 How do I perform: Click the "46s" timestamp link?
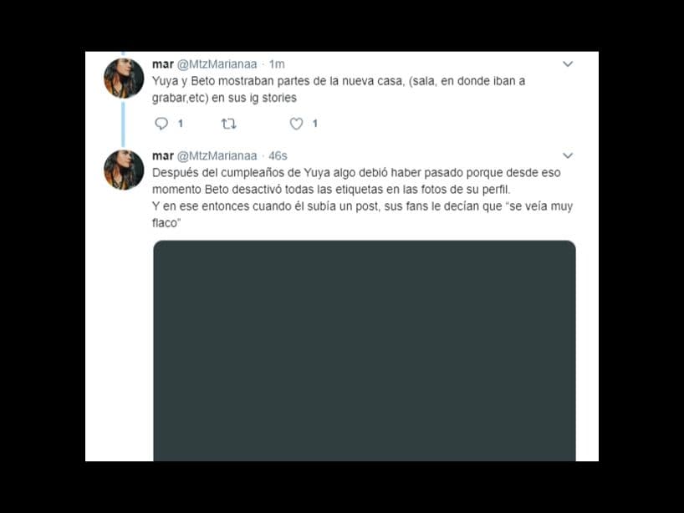(278, 155)
